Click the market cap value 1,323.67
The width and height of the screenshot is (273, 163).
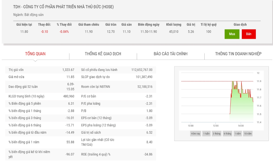pos(68,70)
